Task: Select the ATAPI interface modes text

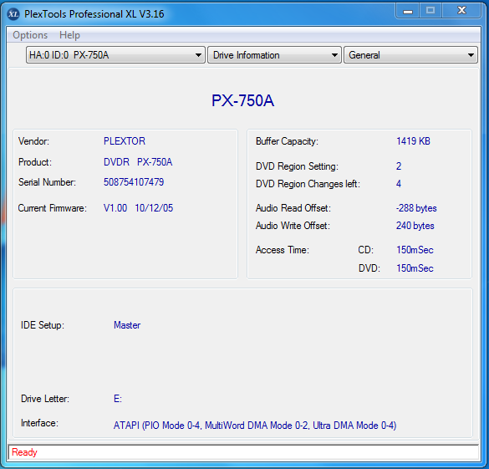Action: tap(255, 426)
